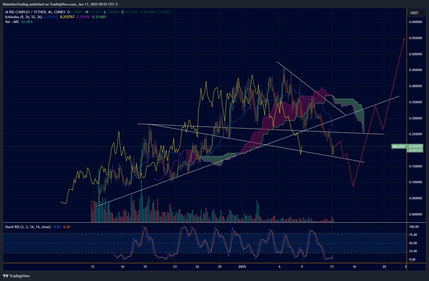Viewport: 429px width, 281px height.
Task: Click the 19 date label on time axis
Action: [145, 267]
